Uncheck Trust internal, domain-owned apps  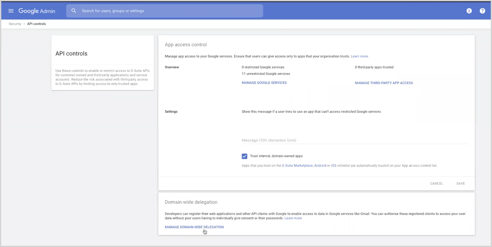point(244,156)
